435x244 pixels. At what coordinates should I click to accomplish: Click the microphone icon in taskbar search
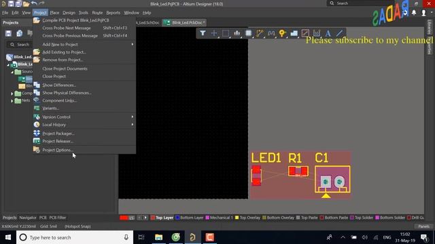(126, 237)
